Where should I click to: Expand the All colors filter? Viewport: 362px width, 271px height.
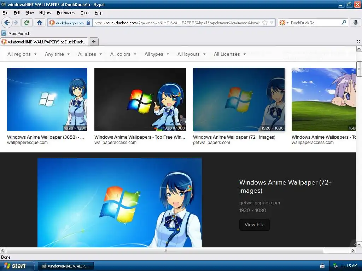point(123,54)
